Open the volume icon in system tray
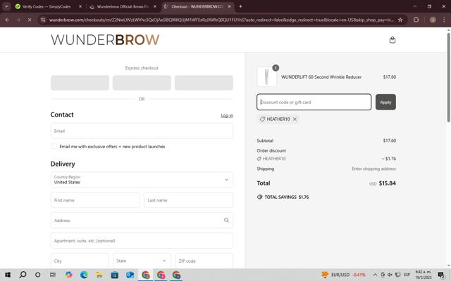Screen dimensions: 451x281 click(x=390, y=275)
